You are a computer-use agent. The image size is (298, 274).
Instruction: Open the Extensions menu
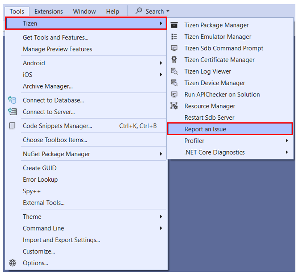pos(49,11)
